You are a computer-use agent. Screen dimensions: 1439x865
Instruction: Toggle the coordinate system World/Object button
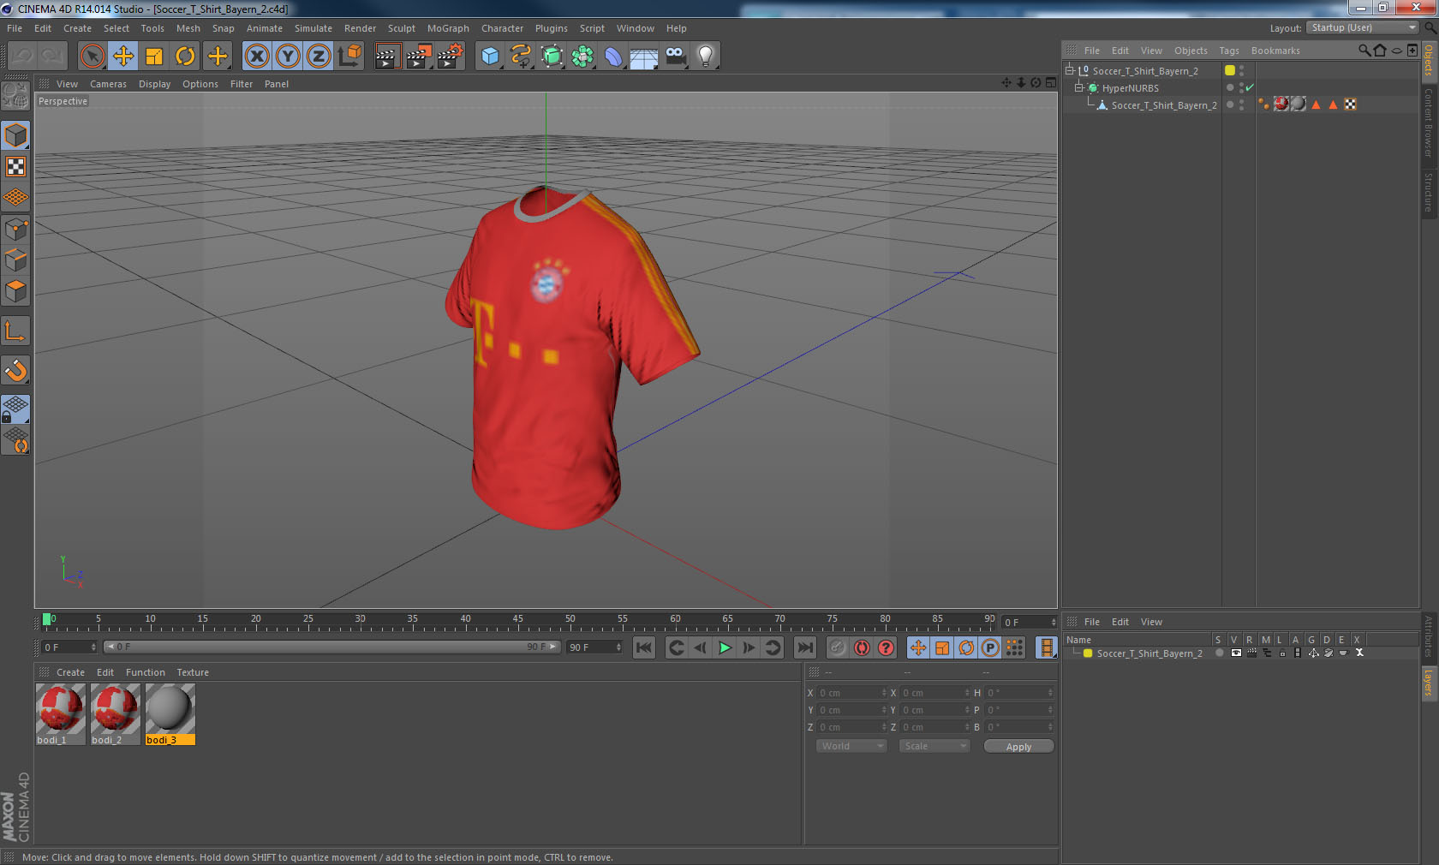coord(349,57)
